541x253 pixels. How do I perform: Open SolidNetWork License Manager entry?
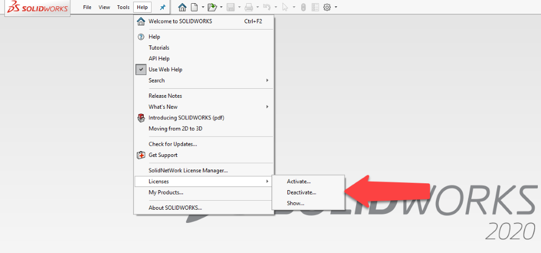point(188,171)
